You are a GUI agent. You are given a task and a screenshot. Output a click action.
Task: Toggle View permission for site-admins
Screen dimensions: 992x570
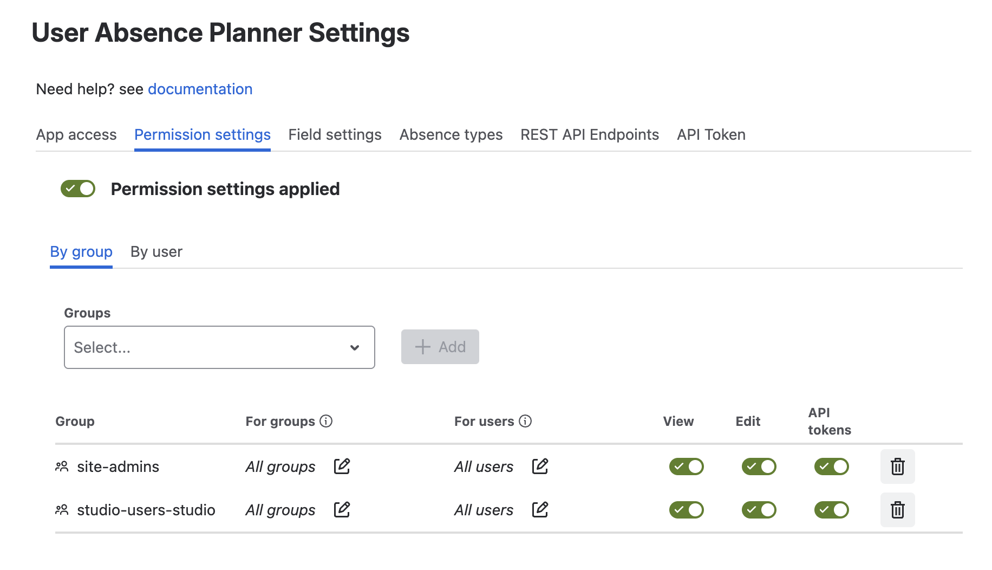pos(686,467)
